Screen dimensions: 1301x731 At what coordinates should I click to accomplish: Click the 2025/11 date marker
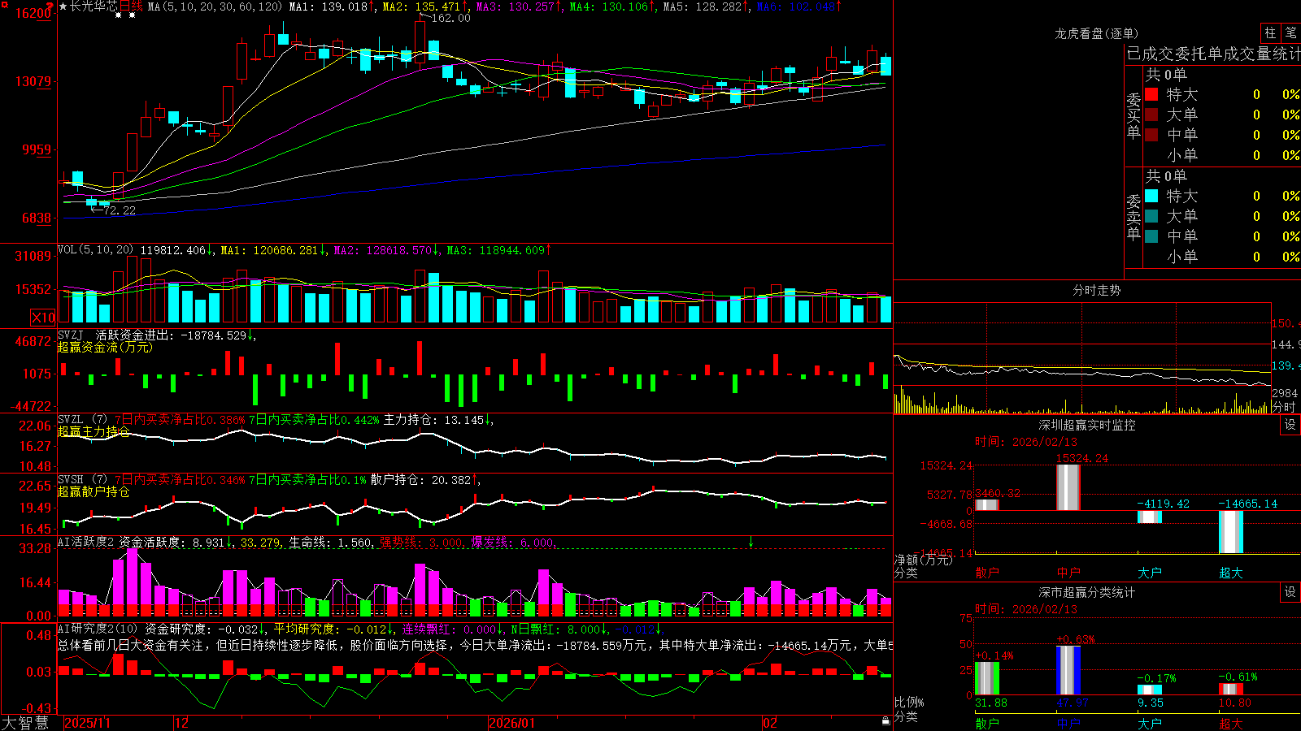click(87, 723)
